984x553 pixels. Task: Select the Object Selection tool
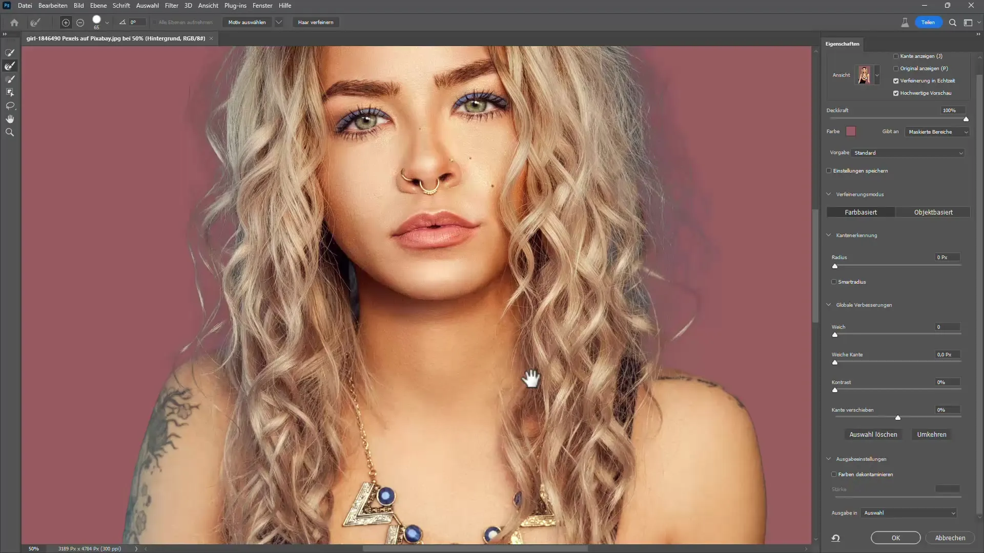point(10,93)
